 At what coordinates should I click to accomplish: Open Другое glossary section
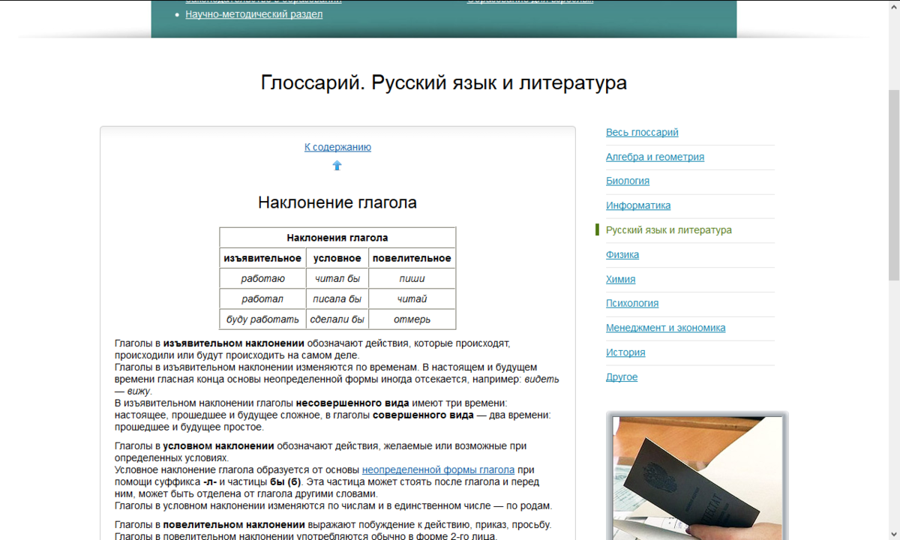pyautogui.click(x=622, y=376)
